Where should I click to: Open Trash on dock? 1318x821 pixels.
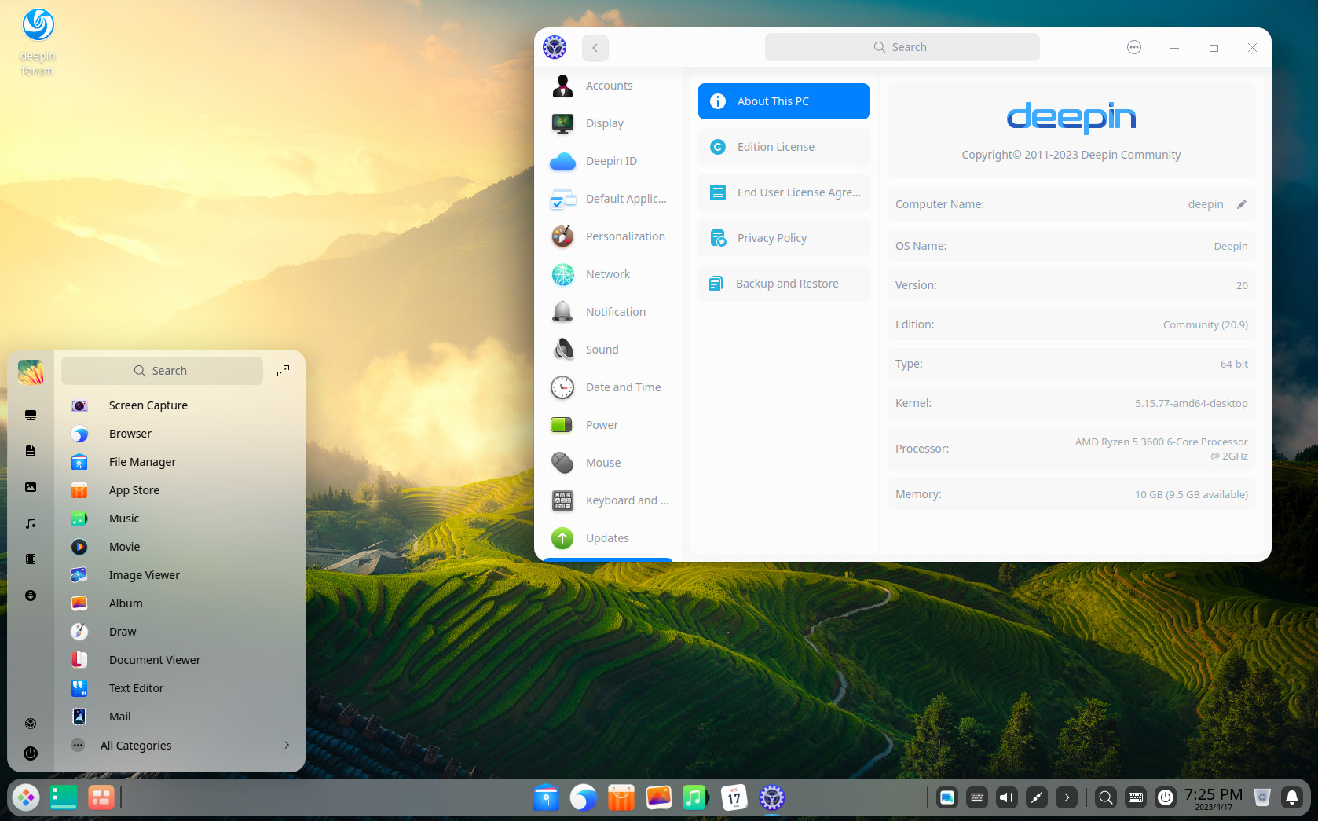(x=1262, y=797)
